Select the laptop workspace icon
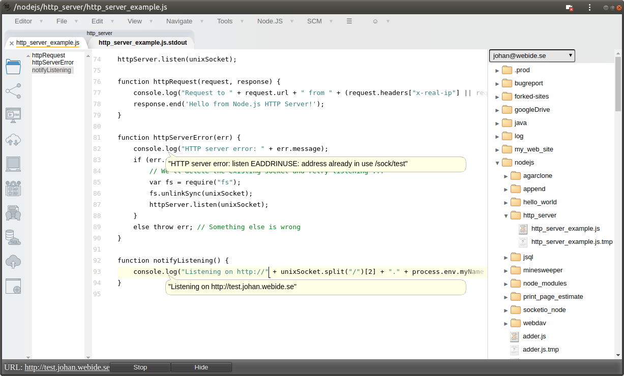 click(x=13, y=164)
